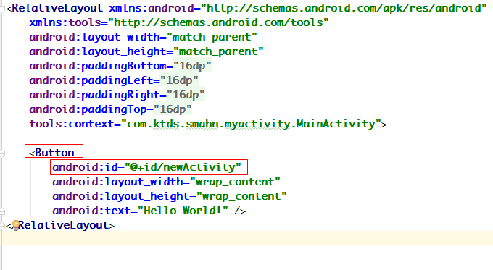Click the Hello World! text value
The width and height of the screenshot is (493, 270).
click(183, 211)
